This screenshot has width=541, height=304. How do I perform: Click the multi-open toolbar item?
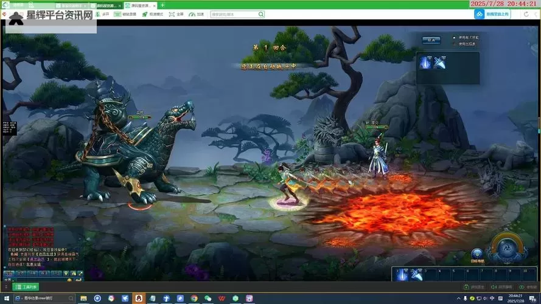pos(102,14)
